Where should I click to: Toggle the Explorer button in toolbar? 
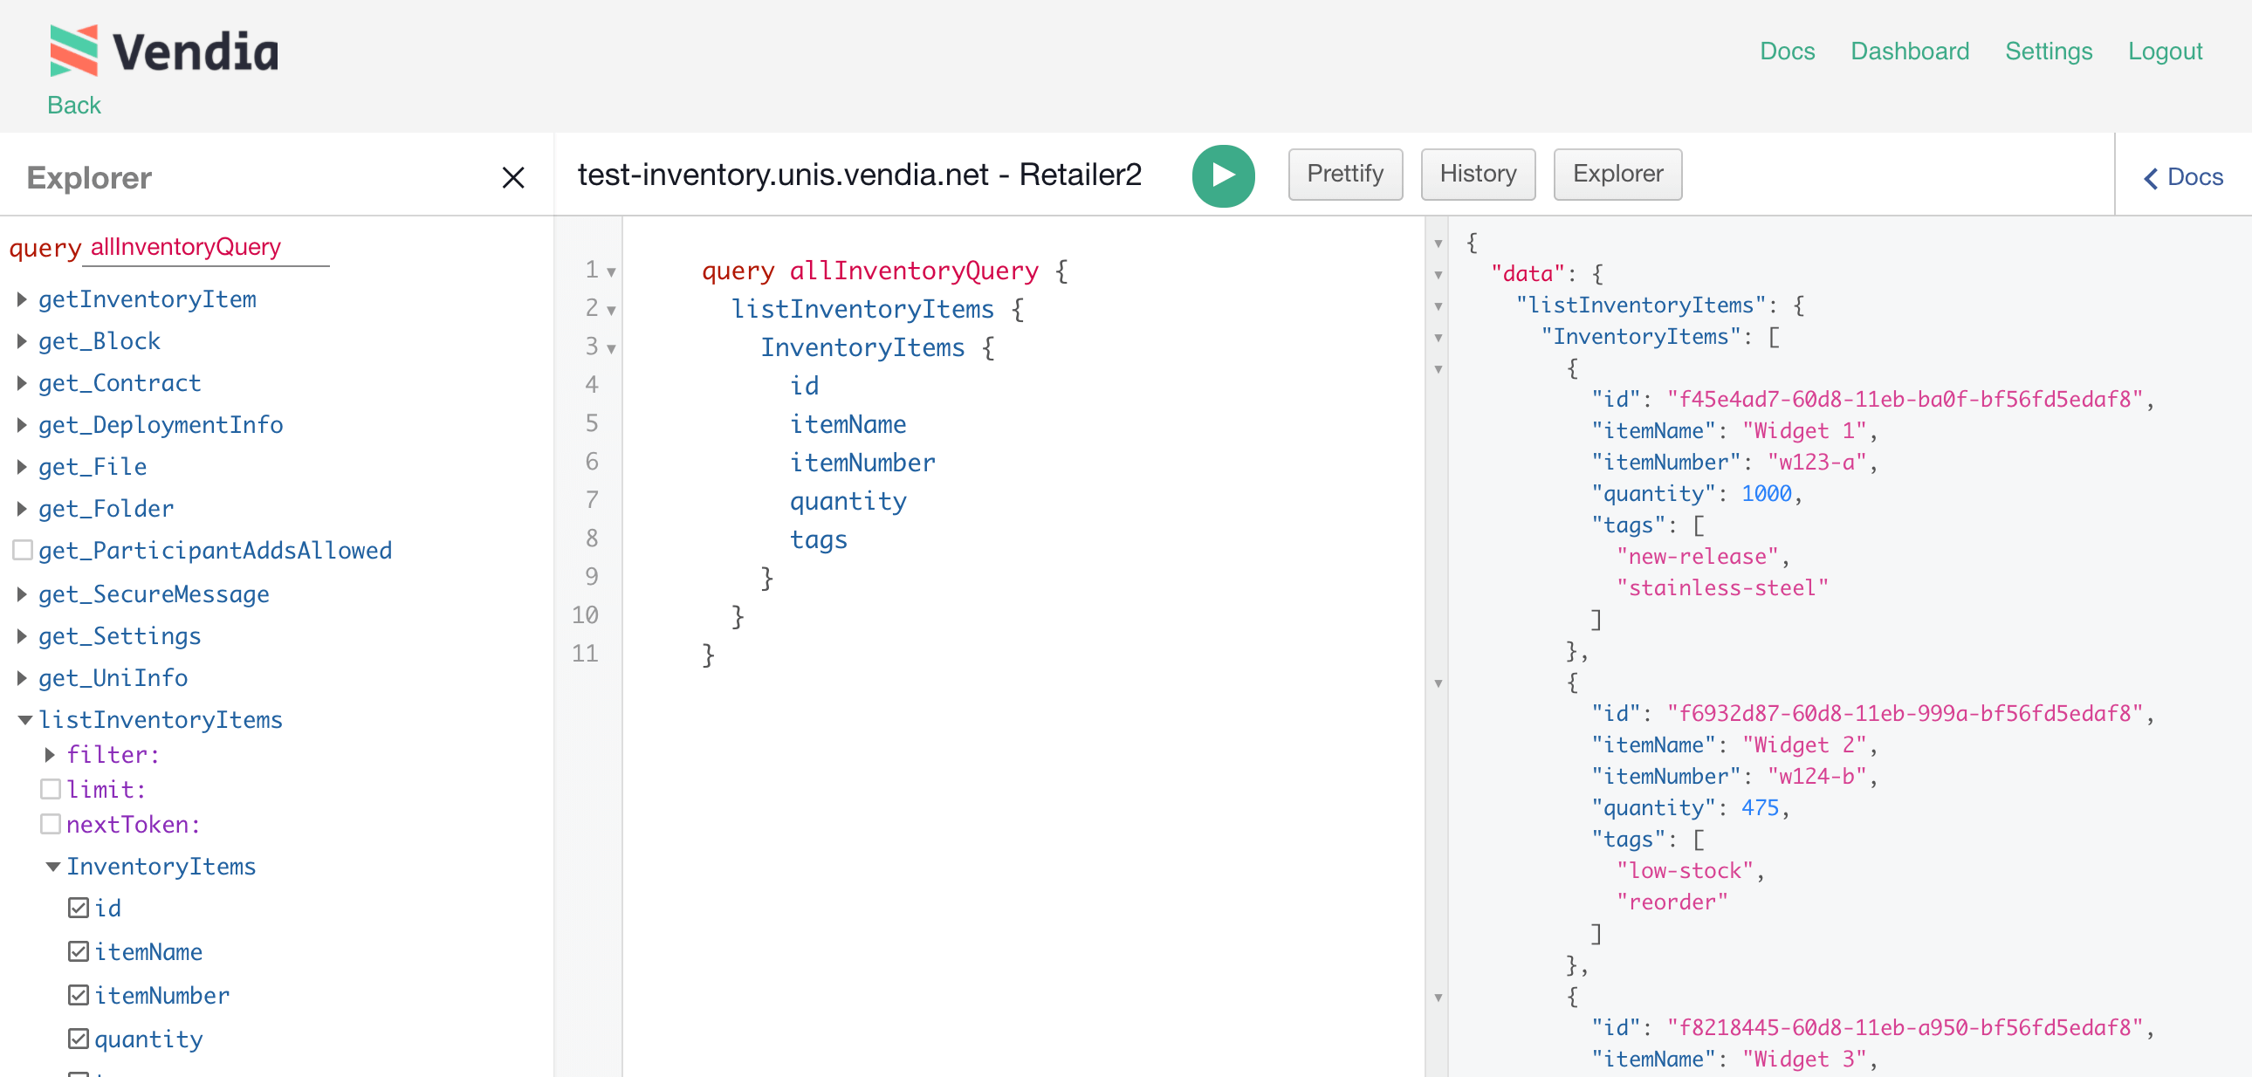(x=1617, y=174)
